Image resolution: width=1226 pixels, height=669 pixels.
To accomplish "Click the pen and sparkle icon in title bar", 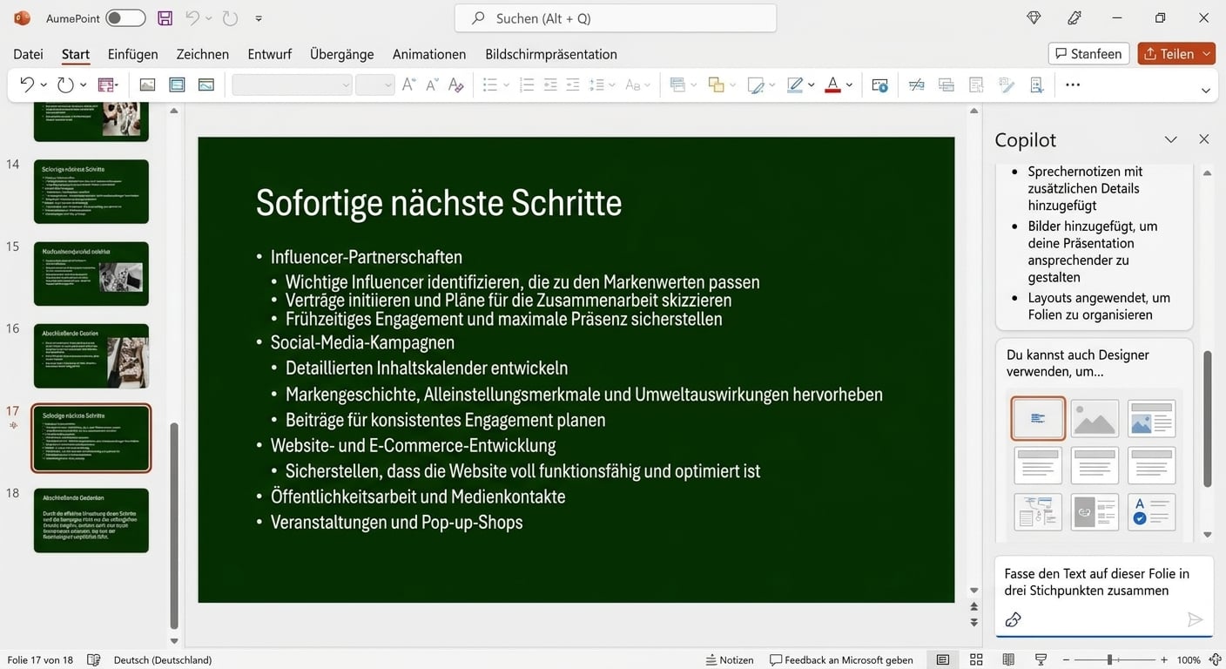I will pyautogui.click(x=1074, y=18).
